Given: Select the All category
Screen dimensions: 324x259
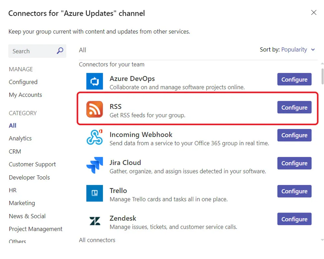Looking at the screenshot, I should [13, 125].
